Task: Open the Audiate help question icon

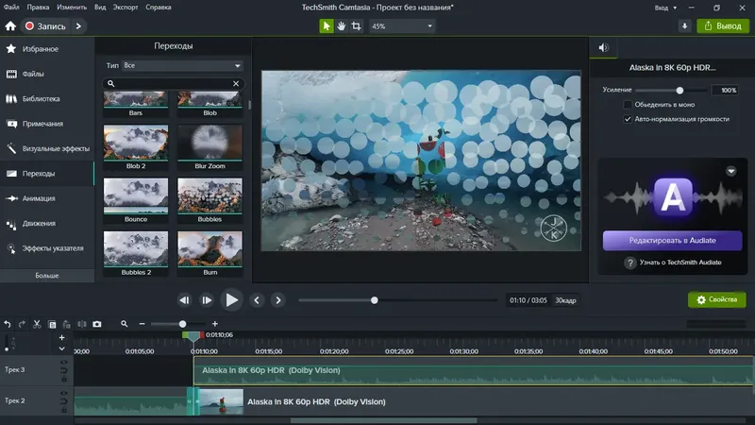Action: point(629,263)
